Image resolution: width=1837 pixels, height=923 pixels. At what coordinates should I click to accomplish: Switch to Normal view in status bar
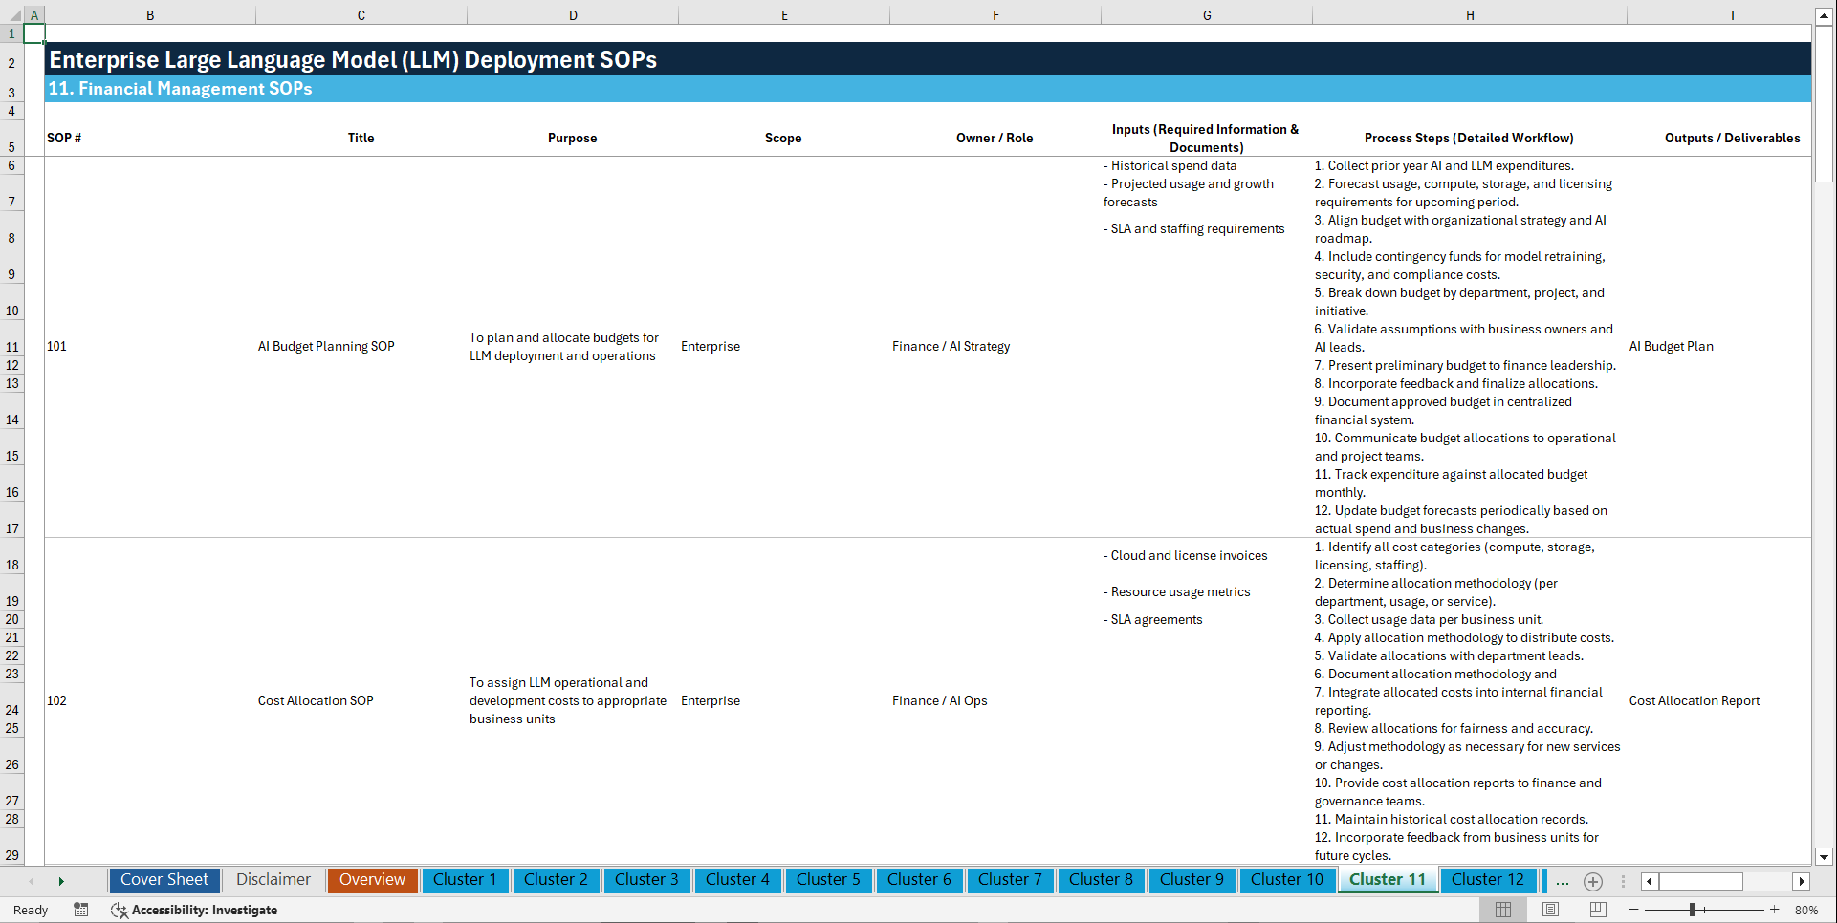(1502, 910)
